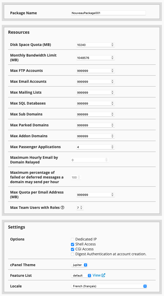Viewport: 164px width, 296px height.
Task: Click the Max SQL Databases value field
Action: [94, 103]
